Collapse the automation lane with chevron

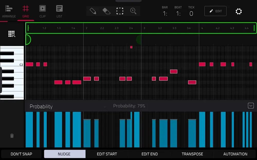[251, 106]
